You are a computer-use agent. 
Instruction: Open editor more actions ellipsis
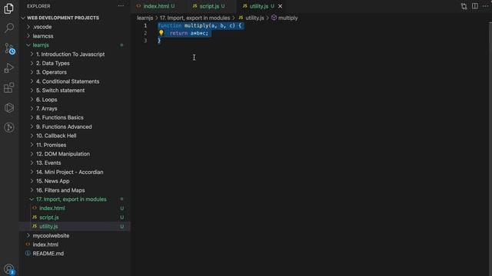pyautogui.click(x=485, y=6)
